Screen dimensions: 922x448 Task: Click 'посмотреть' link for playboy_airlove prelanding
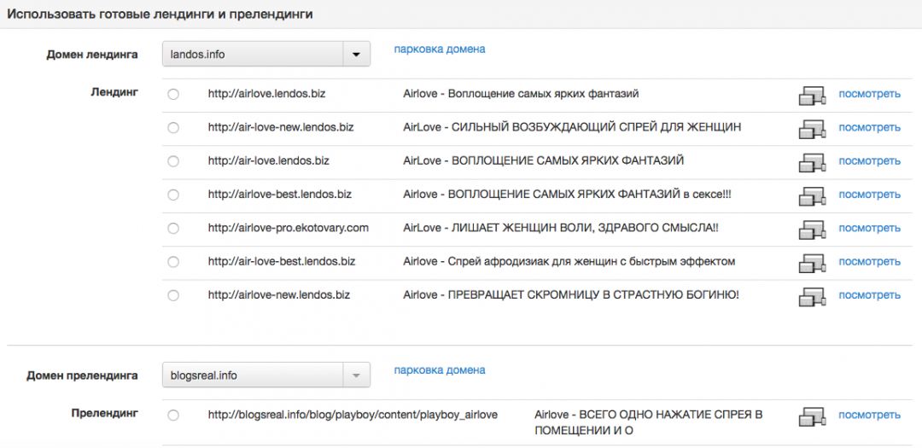pyautogui.click(x=869, y=415)
